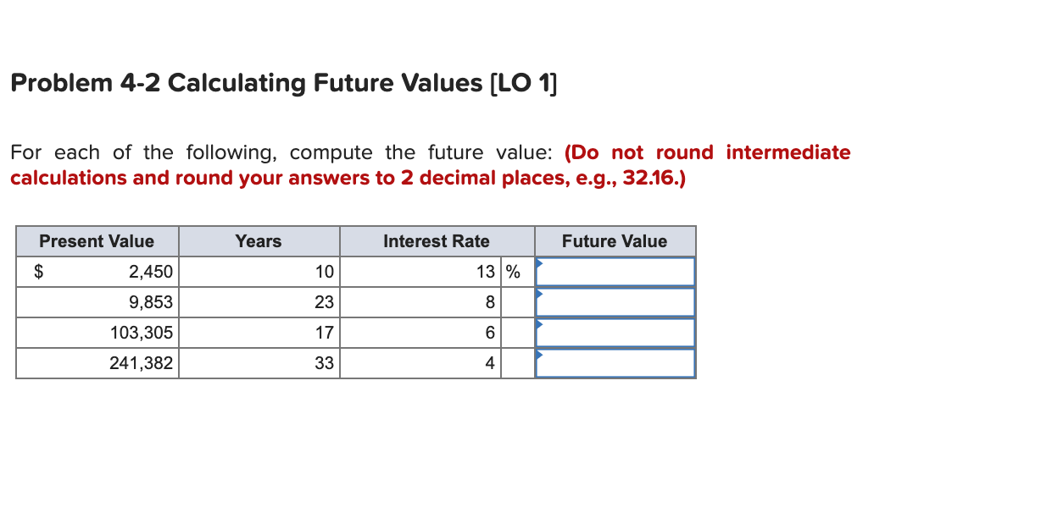Click the Interest Rate column header
The image size is (1041, 513).
(x=437, y=241)
